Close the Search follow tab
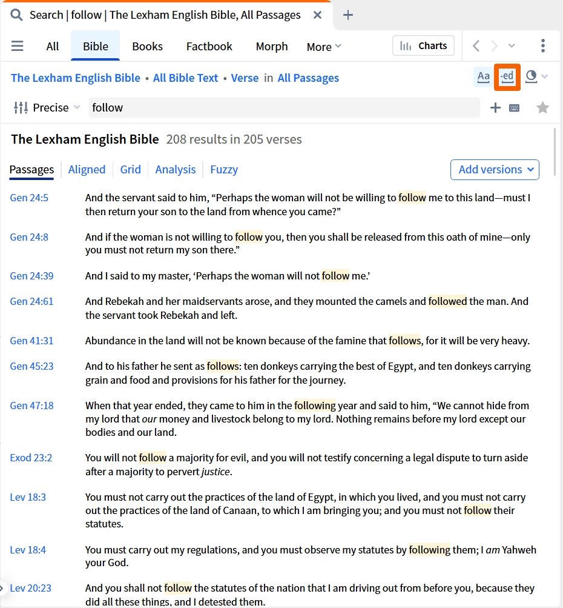 click(317, 15)
